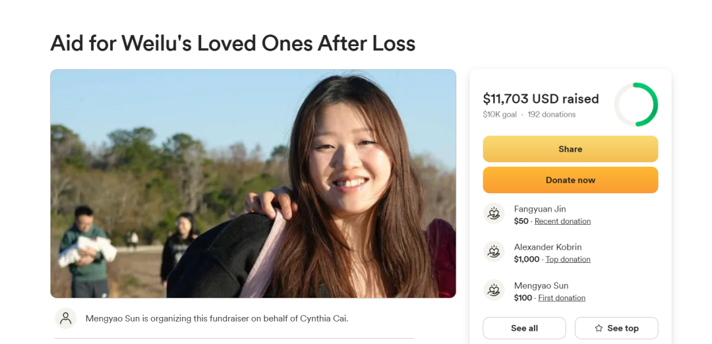
Task: Click the donation heart icon beside Alexander Kobrin
Action: [494, 252]
